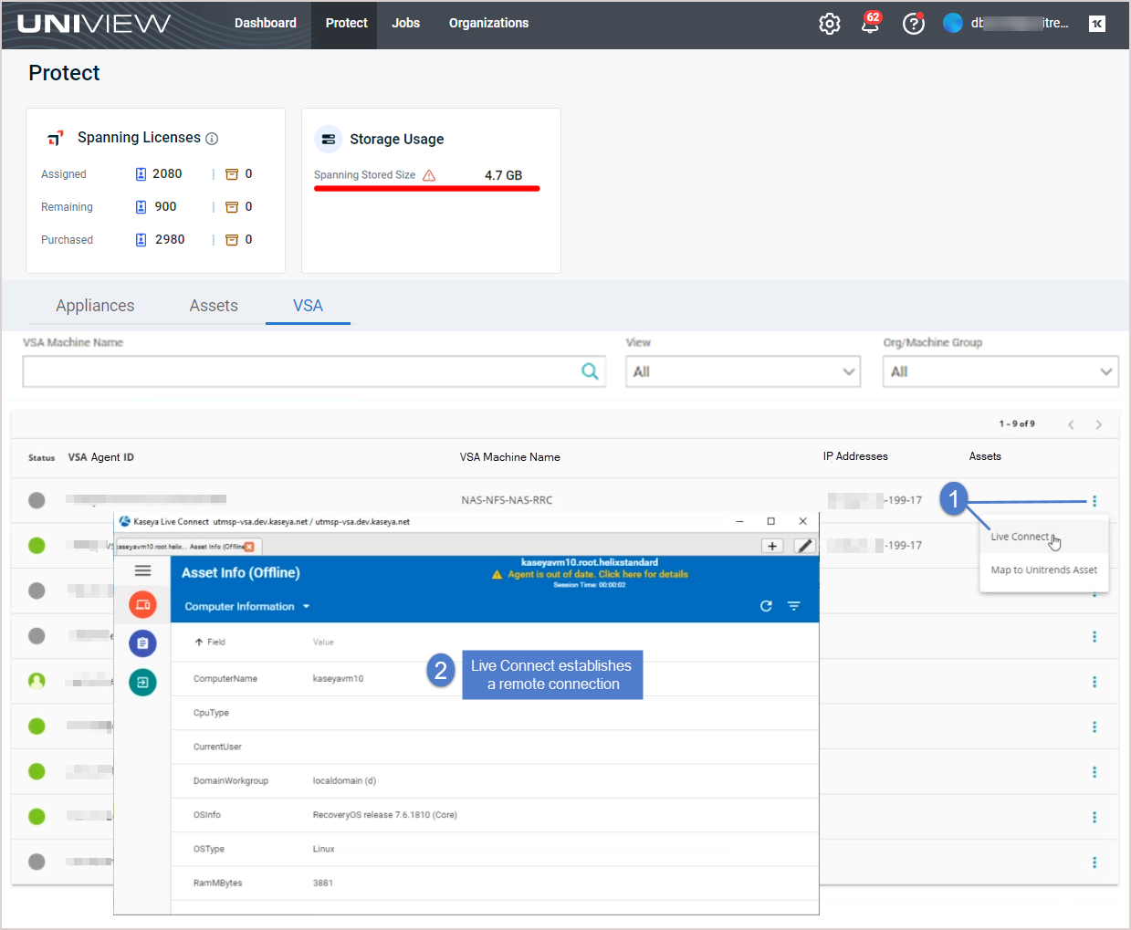
Task: Open the Jobs page in top navigation
Action: click(405, 24)
